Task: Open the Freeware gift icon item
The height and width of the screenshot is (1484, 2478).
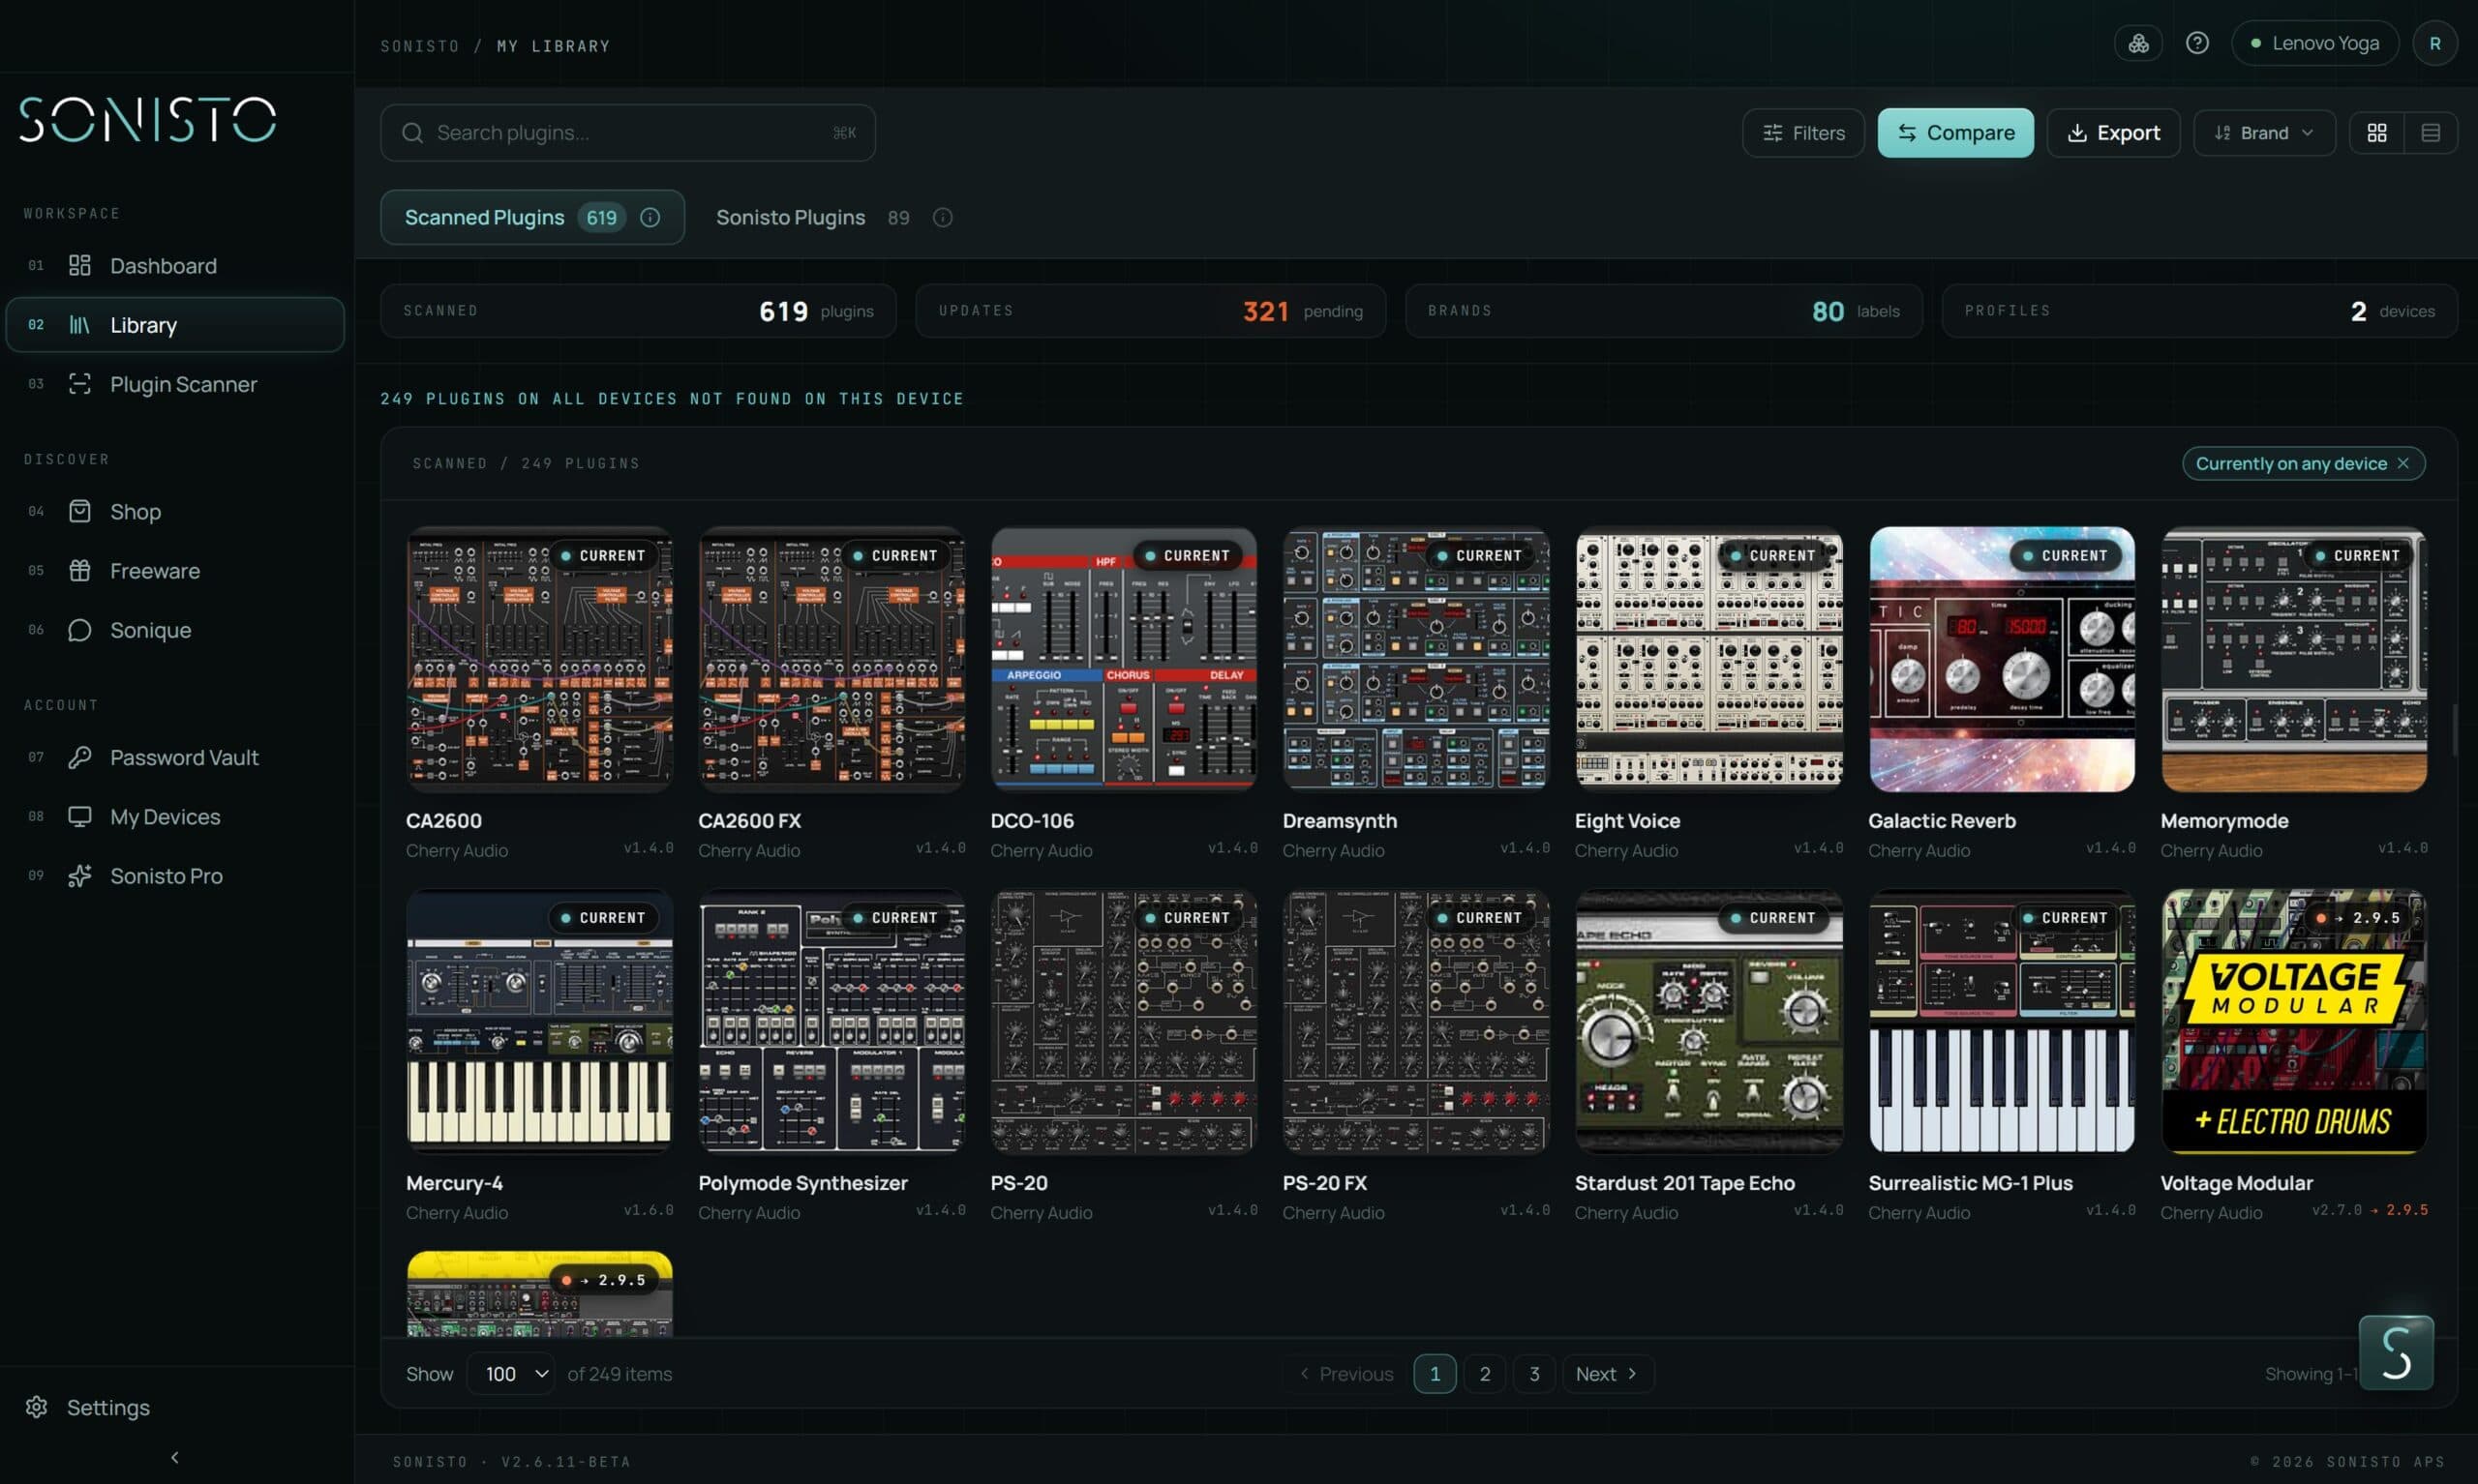Action: click(175, 570)
